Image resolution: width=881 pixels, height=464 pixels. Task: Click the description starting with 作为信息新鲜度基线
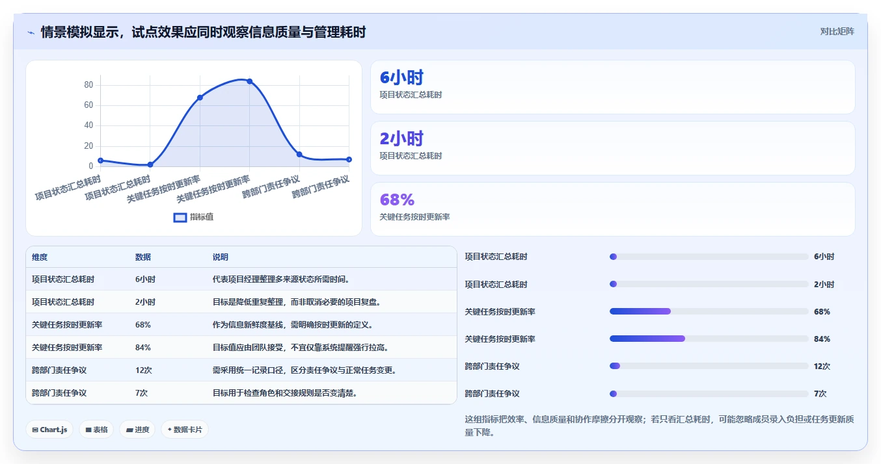click(293, 325)
